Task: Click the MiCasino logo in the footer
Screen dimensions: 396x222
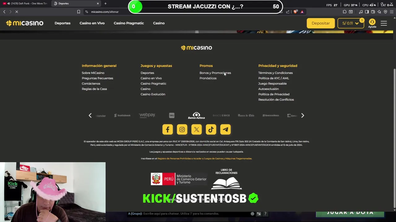Action: [196, 48]
